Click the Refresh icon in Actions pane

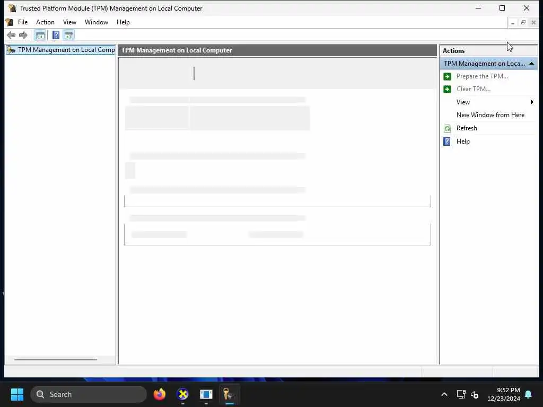[447, 128]
